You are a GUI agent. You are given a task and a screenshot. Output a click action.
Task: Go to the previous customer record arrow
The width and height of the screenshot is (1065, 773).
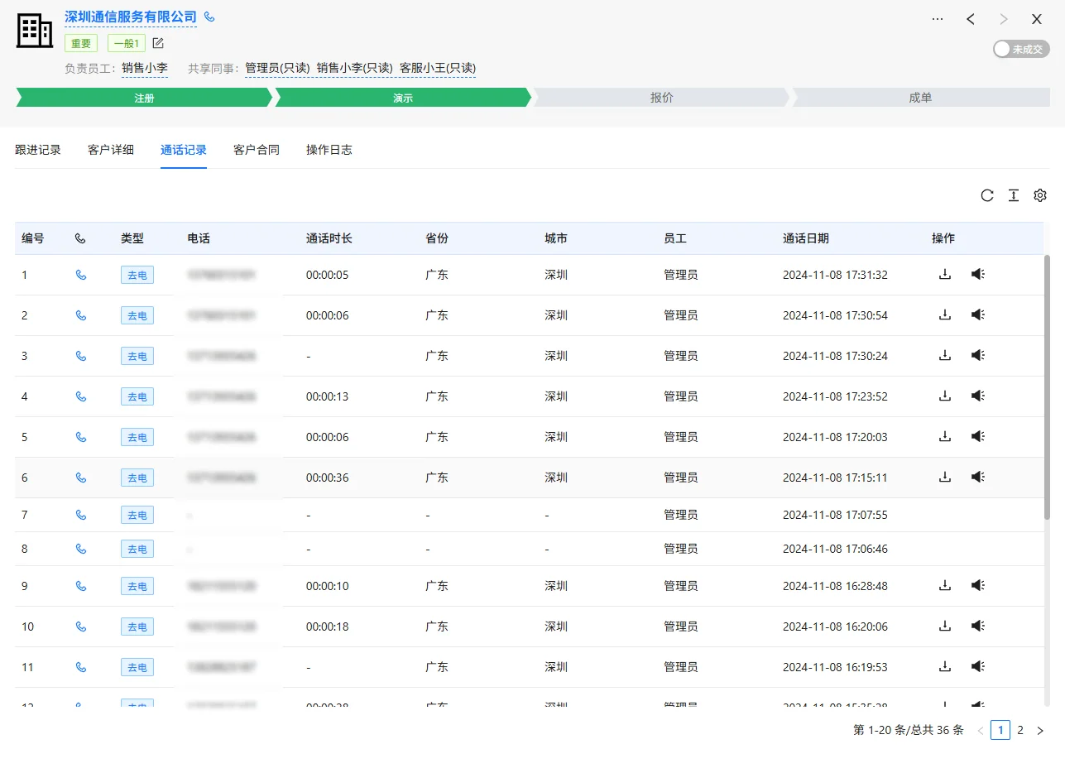point(971,19)
